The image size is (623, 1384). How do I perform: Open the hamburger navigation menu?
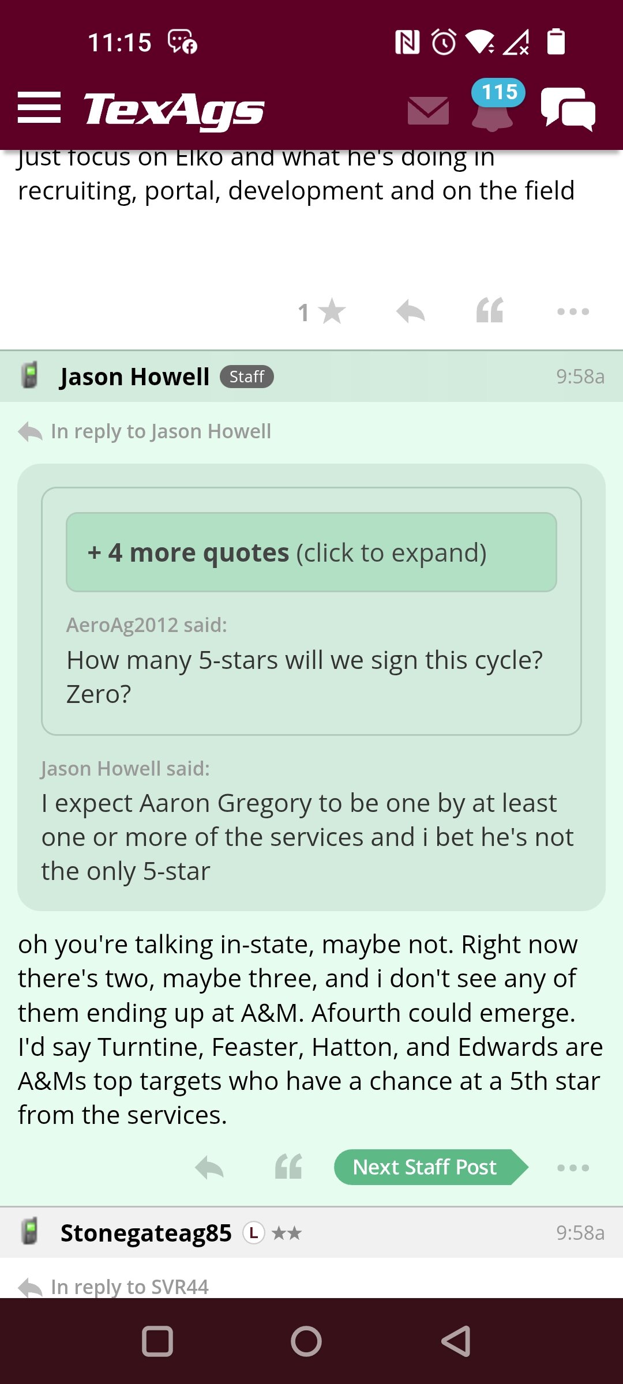39,107
